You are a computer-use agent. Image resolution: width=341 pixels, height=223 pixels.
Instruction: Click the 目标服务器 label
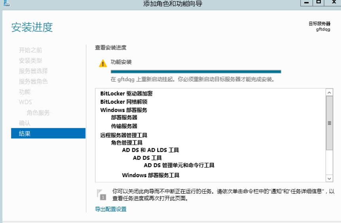click(x=320, y=23)
